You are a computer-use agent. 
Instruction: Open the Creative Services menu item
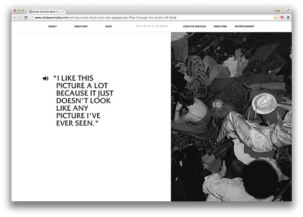[195, 26]
